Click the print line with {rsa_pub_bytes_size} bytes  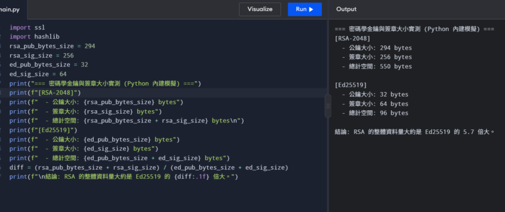tap(96, 102)
